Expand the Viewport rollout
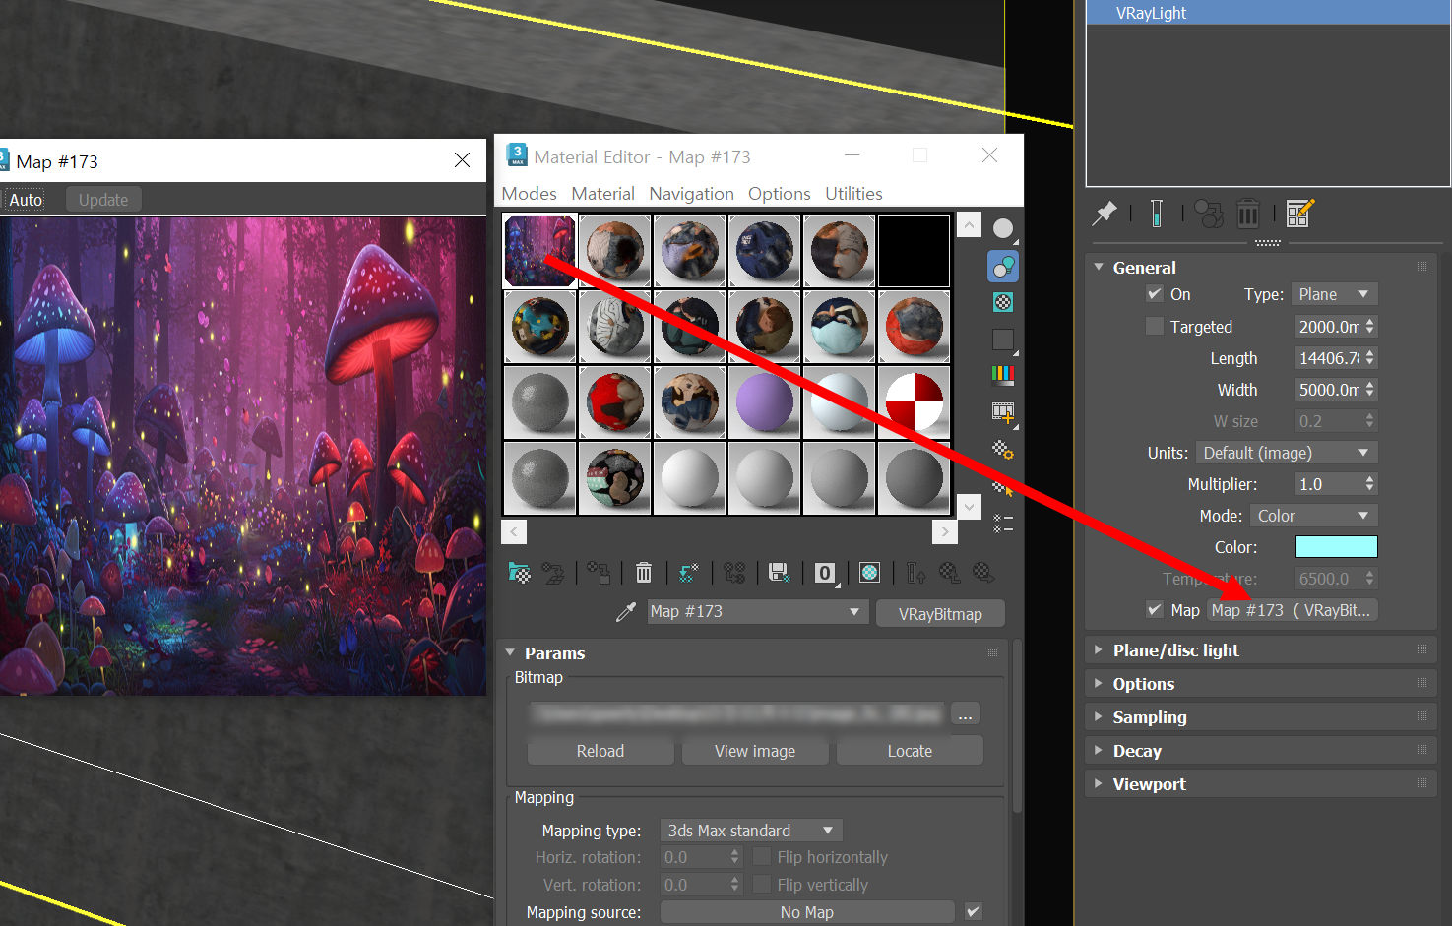This screenshot has width=1452, height=926. click(1260, 784)
